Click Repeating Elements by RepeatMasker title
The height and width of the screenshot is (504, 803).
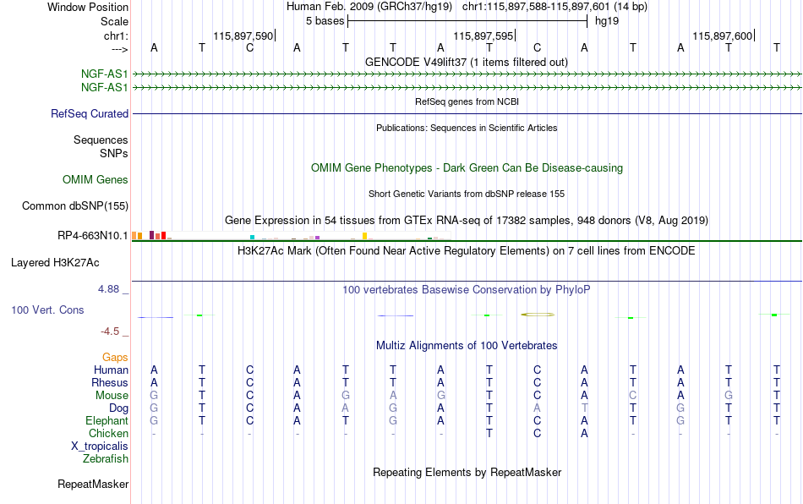[467, 472]
